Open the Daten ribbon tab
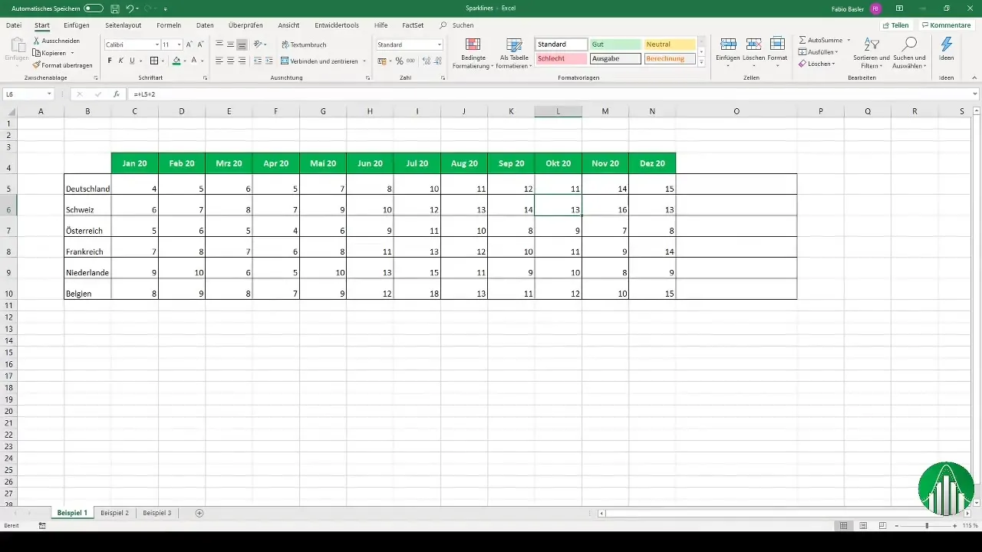Screen dimensions: 982x552 tap(205, 25)
